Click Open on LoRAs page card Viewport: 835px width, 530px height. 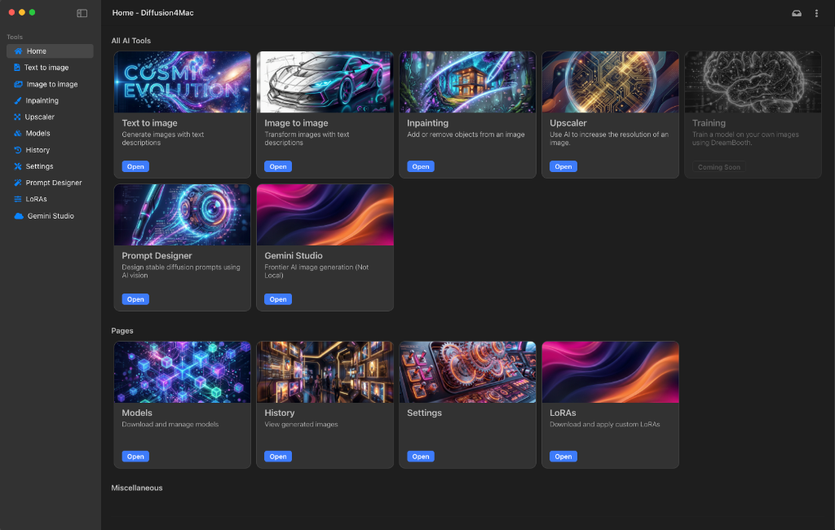(563, 457)
